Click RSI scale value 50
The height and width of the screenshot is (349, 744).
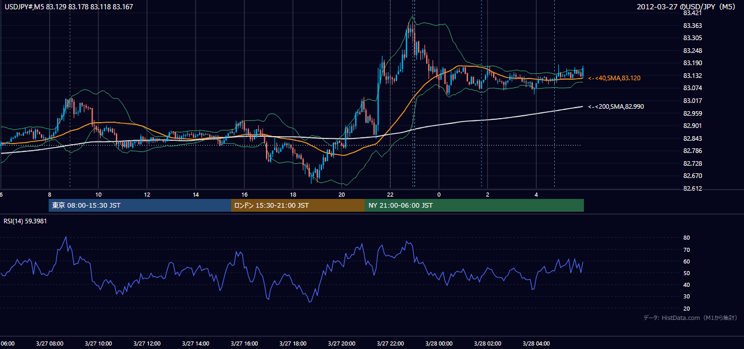(x=686, y=273)
